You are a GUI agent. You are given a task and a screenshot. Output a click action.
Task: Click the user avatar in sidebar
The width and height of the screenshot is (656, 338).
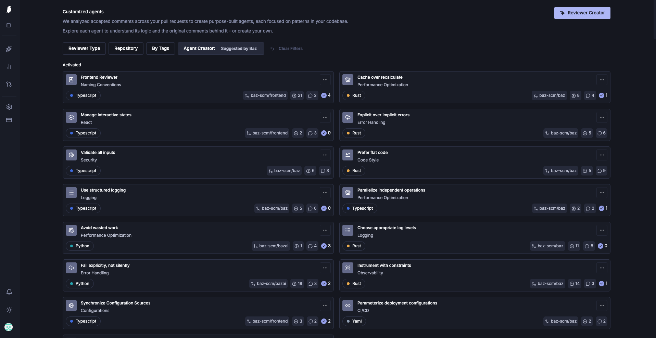[x=9, y=327]
